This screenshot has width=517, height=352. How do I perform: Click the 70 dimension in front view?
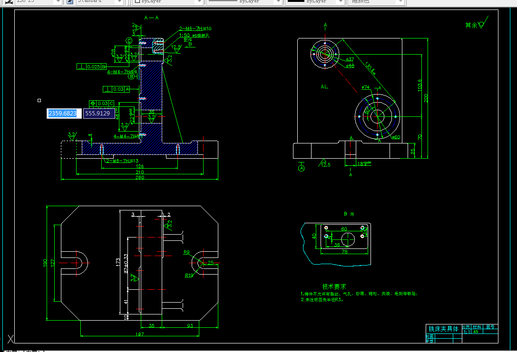pyautogui.click(x=419, y=137)
